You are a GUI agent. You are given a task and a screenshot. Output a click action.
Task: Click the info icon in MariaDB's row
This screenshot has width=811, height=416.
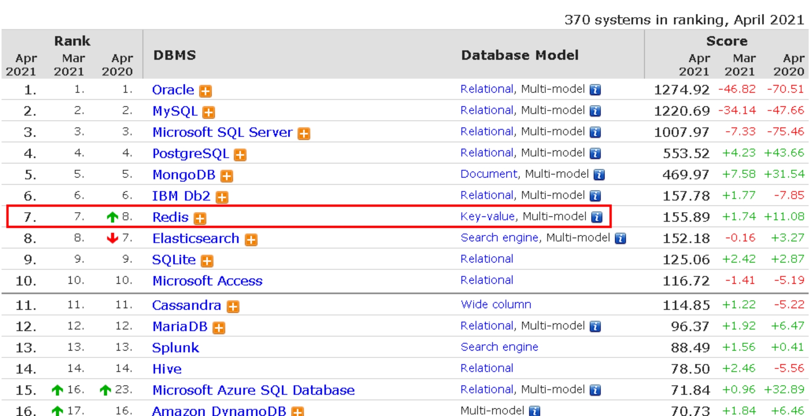click(x=595, y=326)
